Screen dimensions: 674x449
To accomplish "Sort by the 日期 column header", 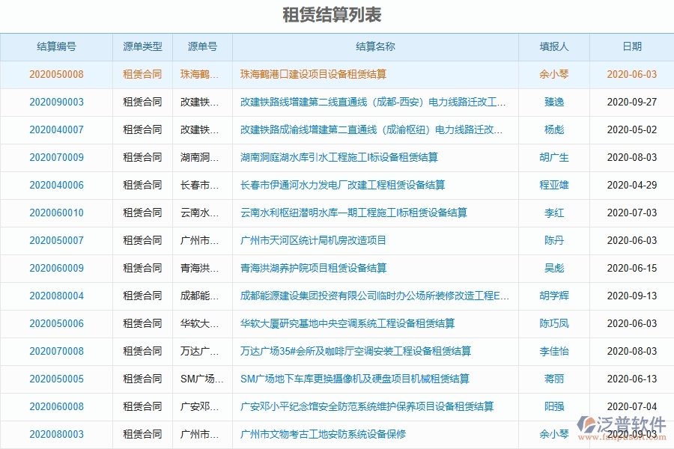I will tap(633, 46).
